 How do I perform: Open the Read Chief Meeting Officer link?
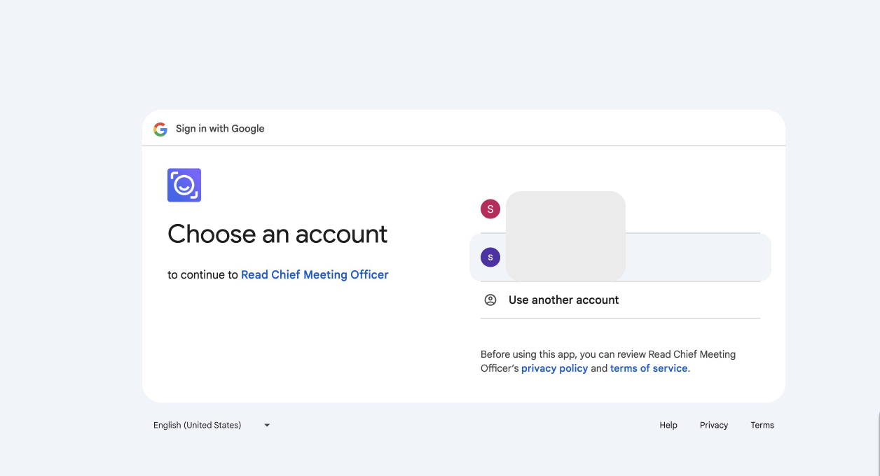[315, 274]
